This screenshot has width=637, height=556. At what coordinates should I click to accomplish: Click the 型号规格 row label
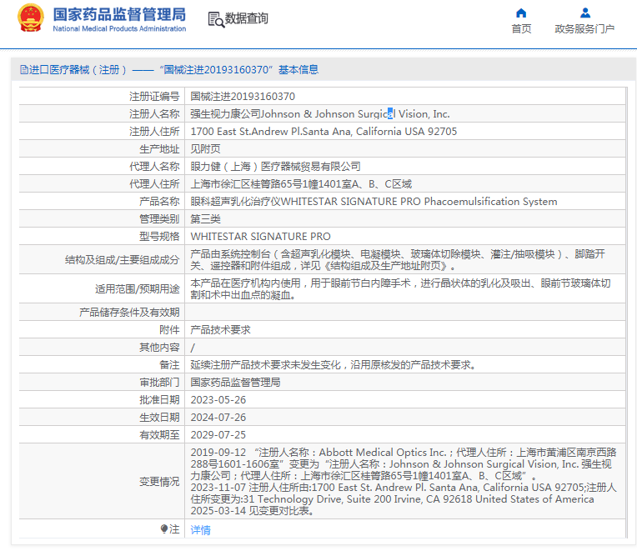(x=159, y=237)
